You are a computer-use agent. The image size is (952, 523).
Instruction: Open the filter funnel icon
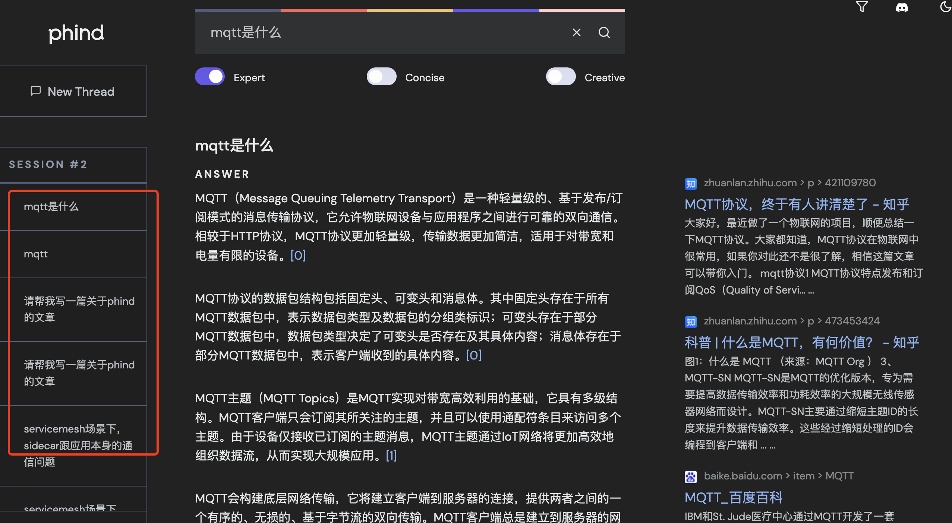coord(862,7)
